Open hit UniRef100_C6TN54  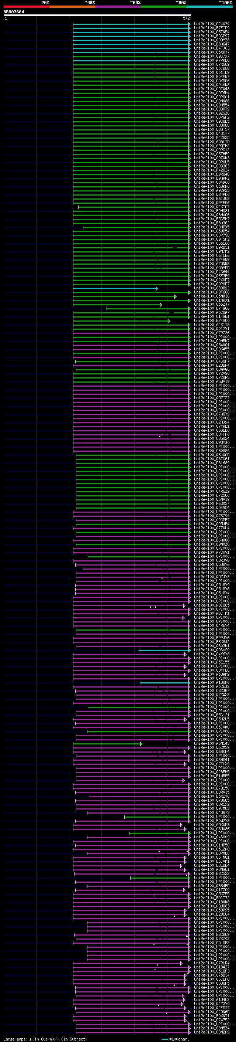click(211, 32)
